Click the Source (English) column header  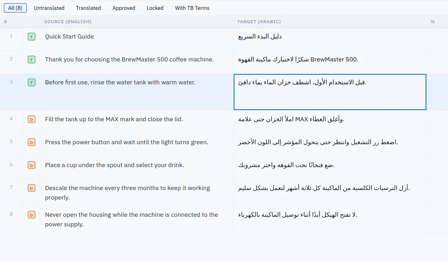(x=68, y=22)
